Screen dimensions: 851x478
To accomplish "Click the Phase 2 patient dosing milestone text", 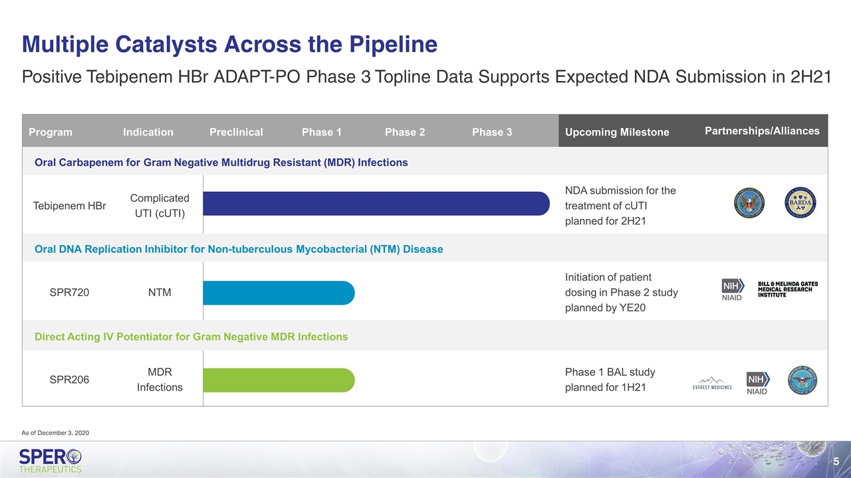I will (x=622, y=293).
